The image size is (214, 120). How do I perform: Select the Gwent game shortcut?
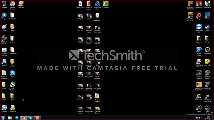199,108
